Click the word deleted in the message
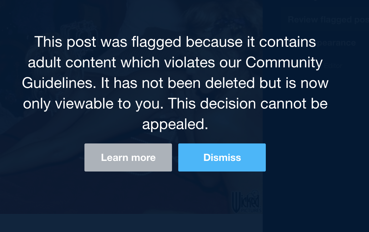369x232 pixels. coord(230,83)
